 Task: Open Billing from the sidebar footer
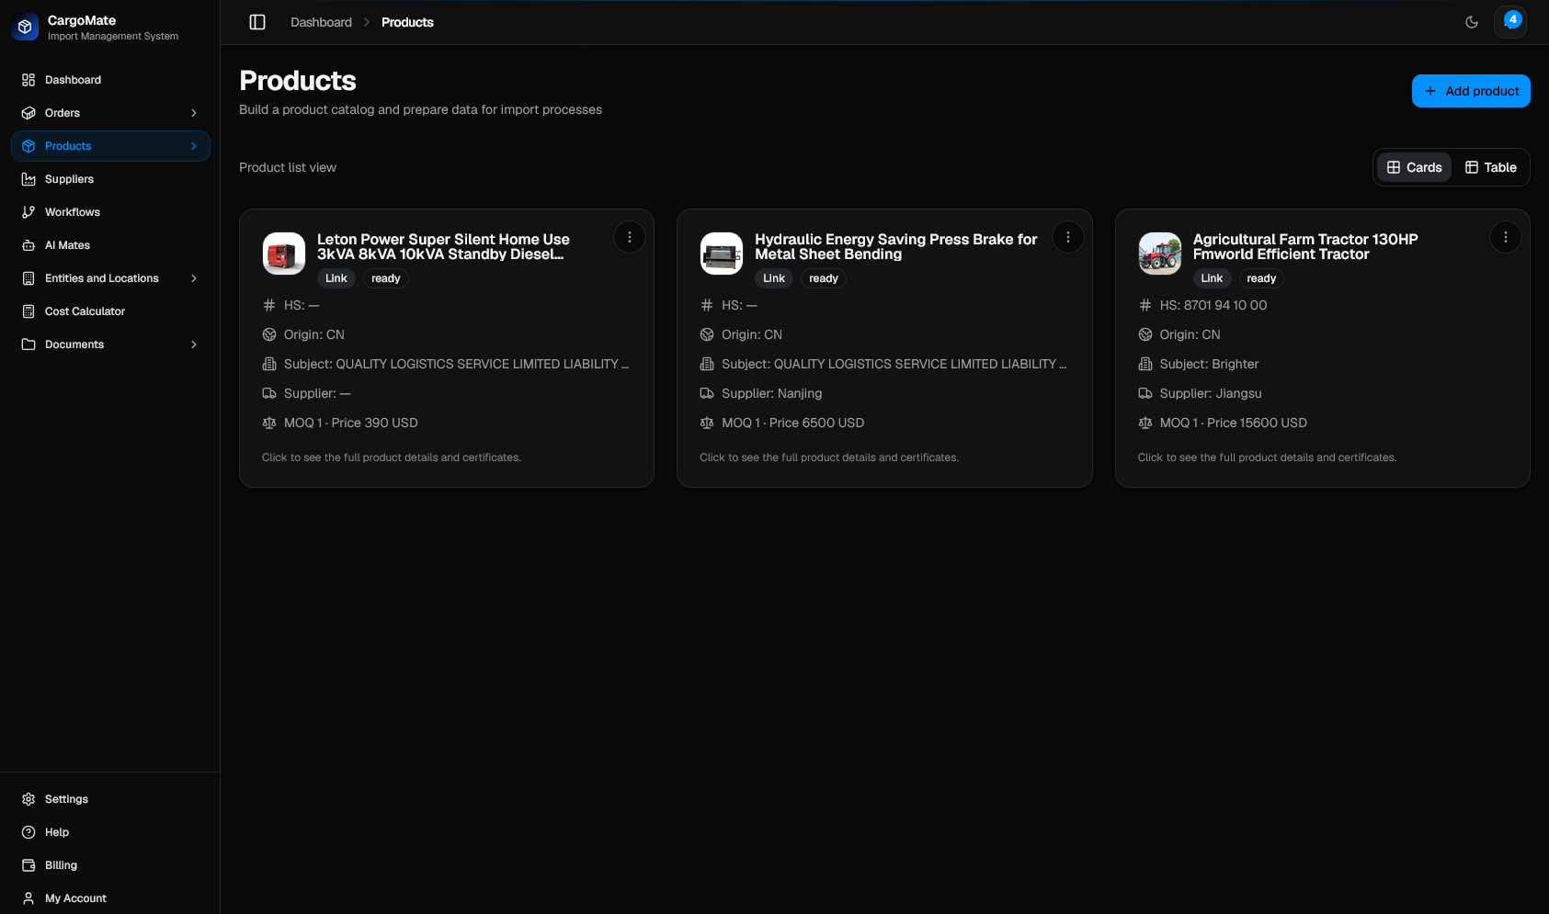pos(110,865)
